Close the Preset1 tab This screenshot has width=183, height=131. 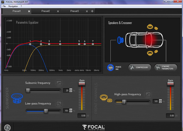pos(29,11)
